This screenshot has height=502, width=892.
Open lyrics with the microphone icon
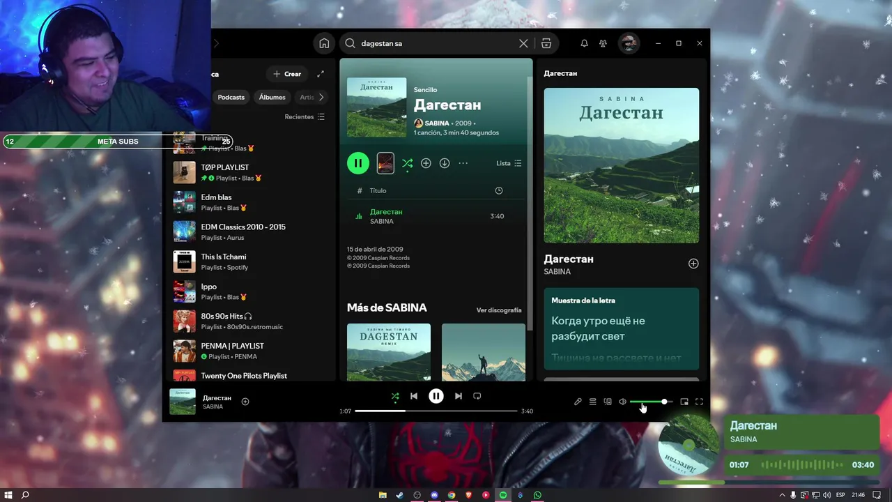tap(578, 402)
